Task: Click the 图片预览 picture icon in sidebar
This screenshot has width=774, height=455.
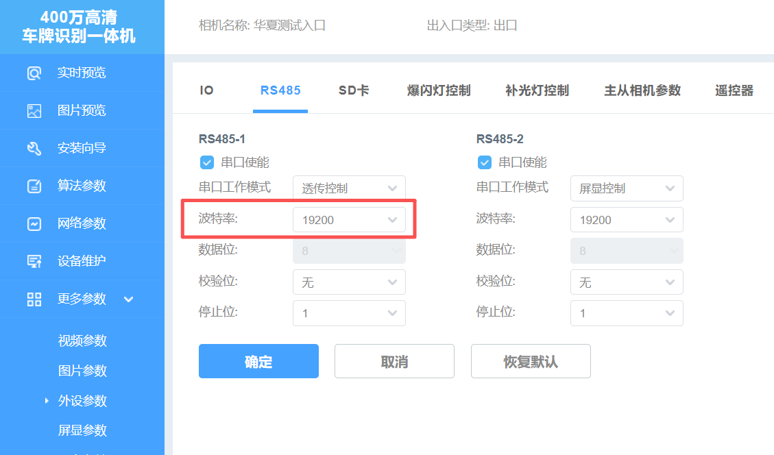Action: pos(34,111)
